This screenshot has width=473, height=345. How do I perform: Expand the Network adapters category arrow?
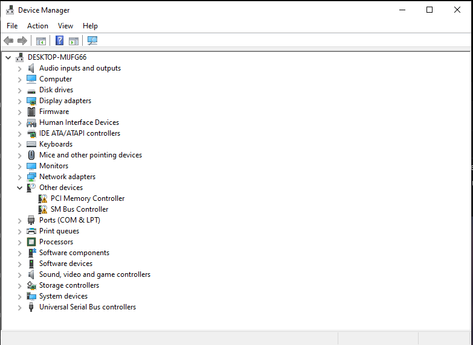point(19,177)
